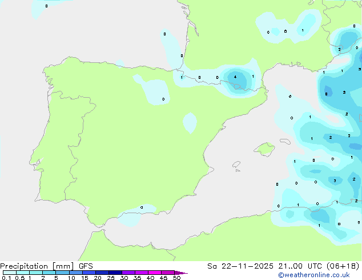
Task: Click the '0.1' legend scale label
Action: (6, 278)
